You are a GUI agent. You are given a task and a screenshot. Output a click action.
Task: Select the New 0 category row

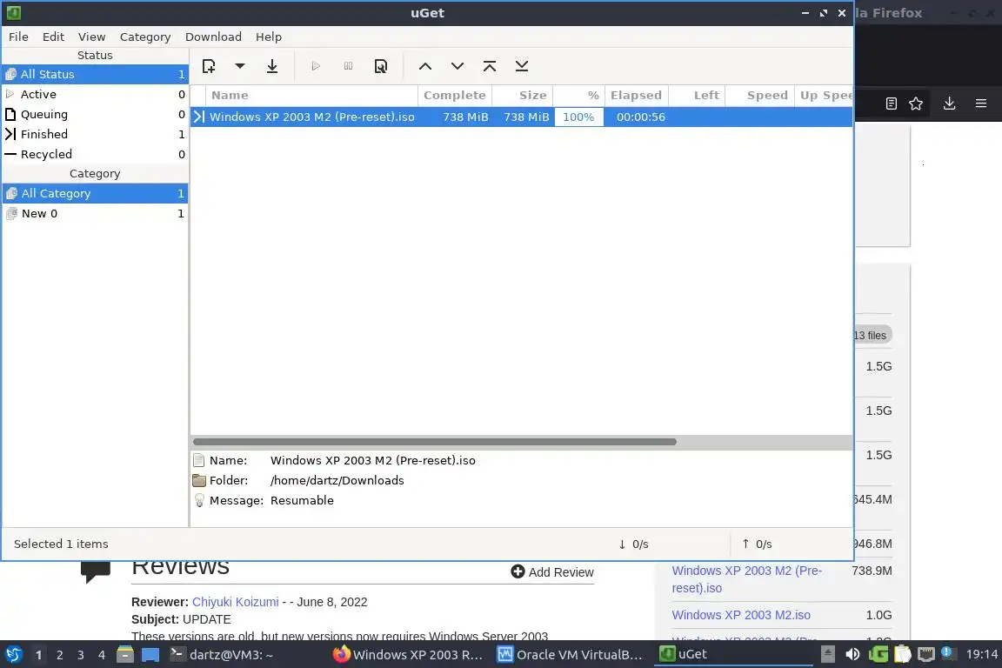pyautogui.click(x=95, y=213)
